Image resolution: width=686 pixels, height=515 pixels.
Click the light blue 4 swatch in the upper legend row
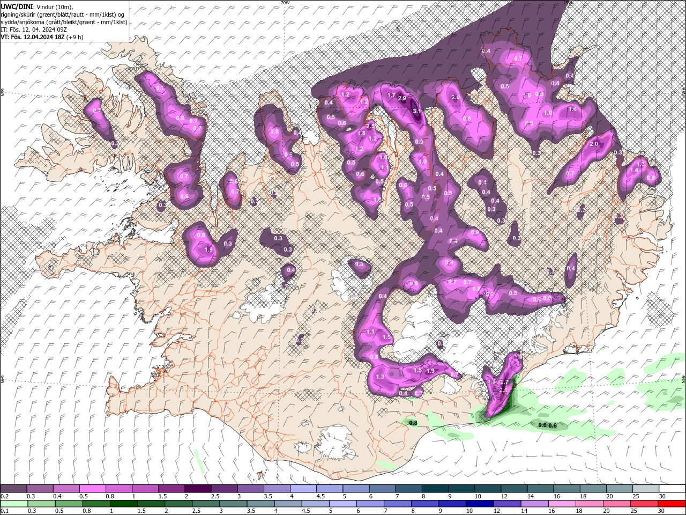[x=302, y=489]
